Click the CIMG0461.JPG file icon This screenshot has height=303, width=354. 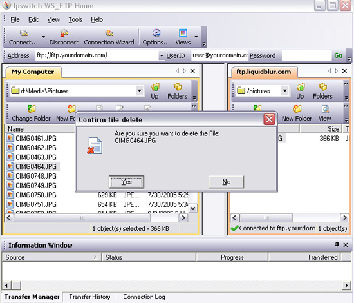[x=10, y=138]
